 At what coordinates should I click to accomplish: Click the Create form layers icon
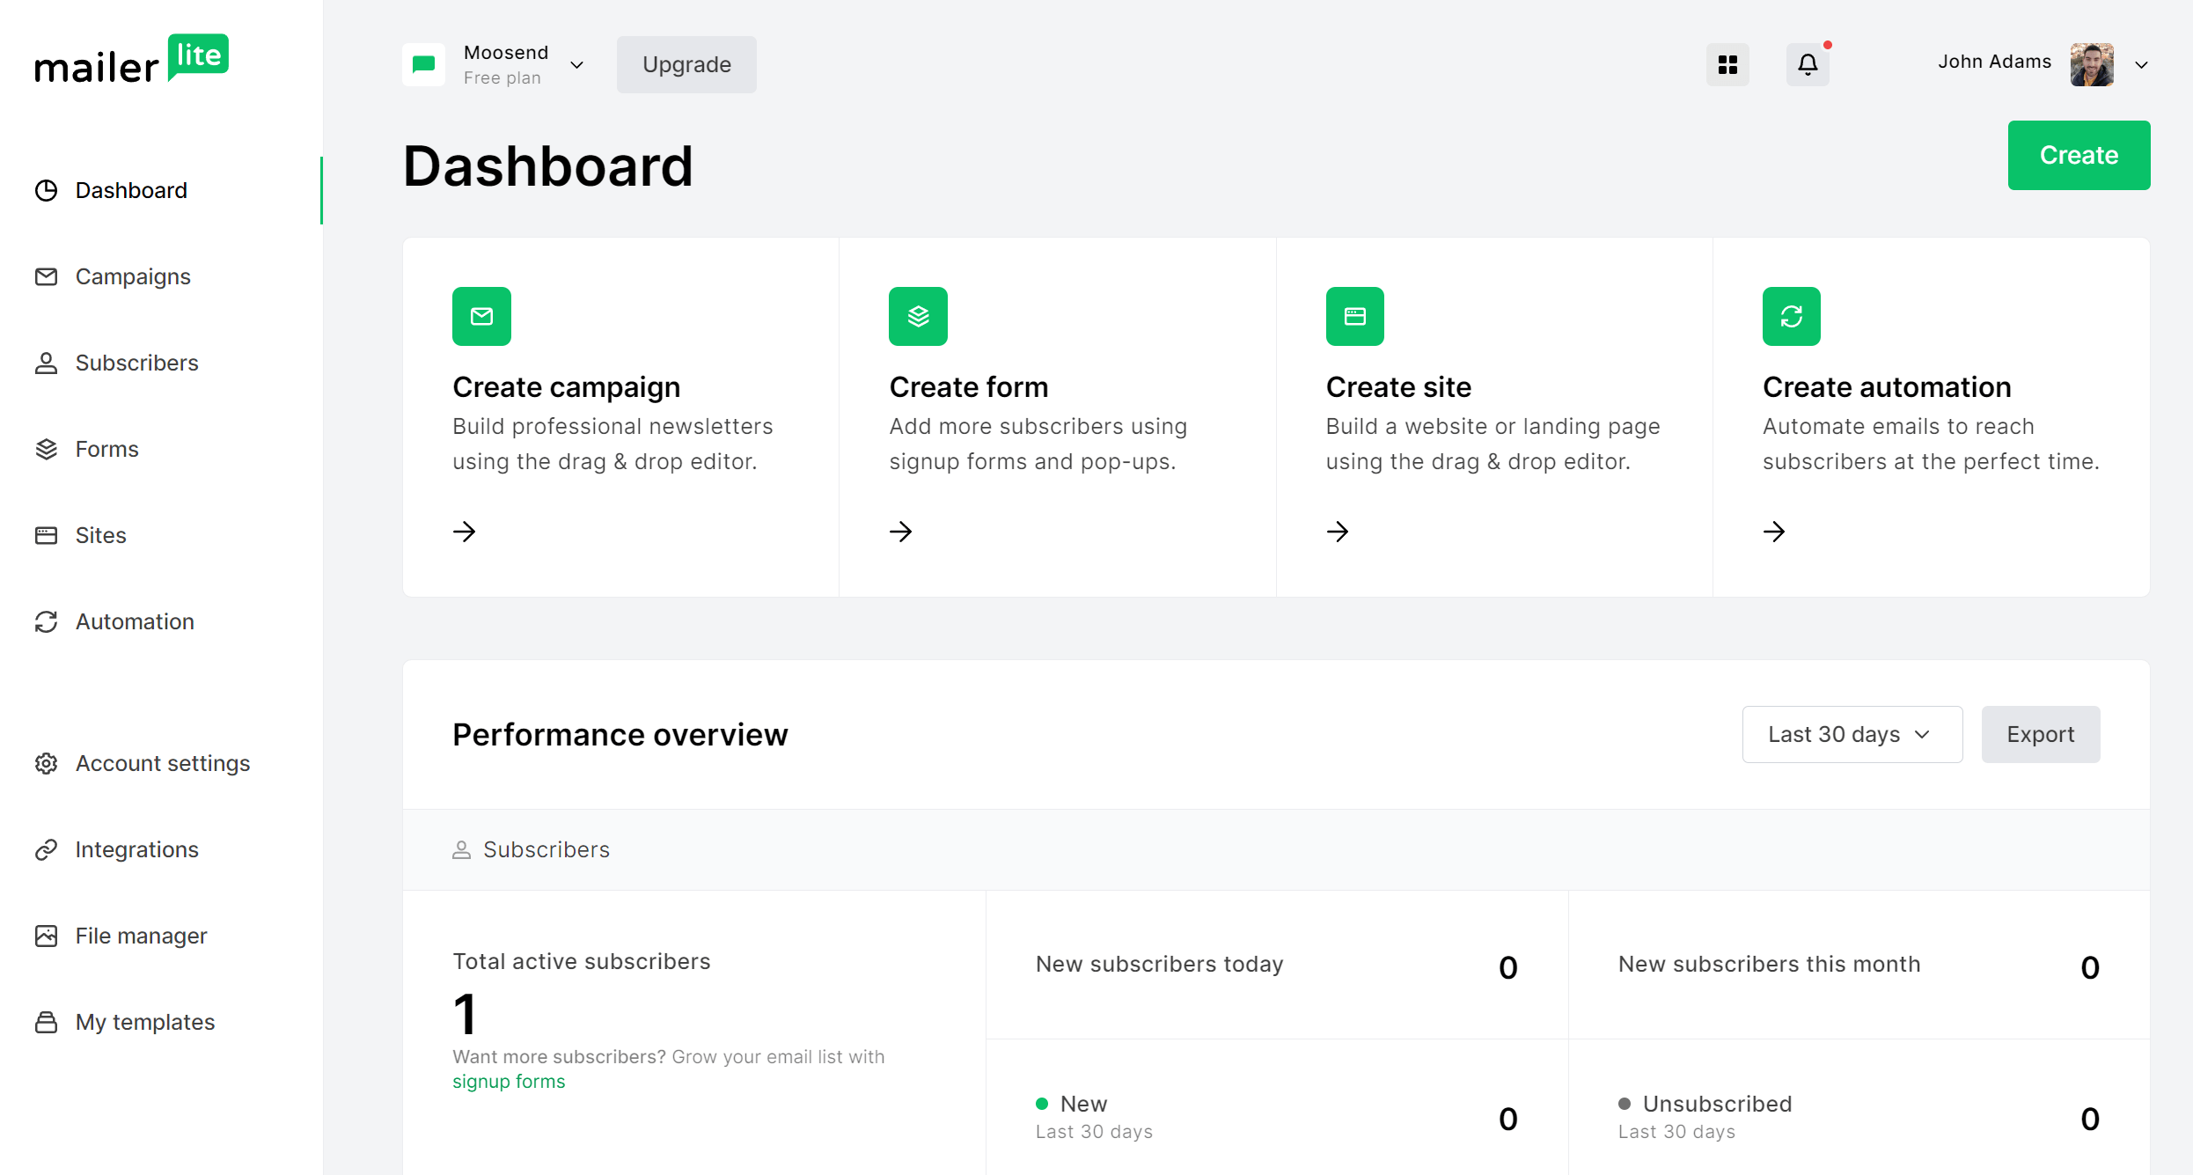[x=918, y=315]
